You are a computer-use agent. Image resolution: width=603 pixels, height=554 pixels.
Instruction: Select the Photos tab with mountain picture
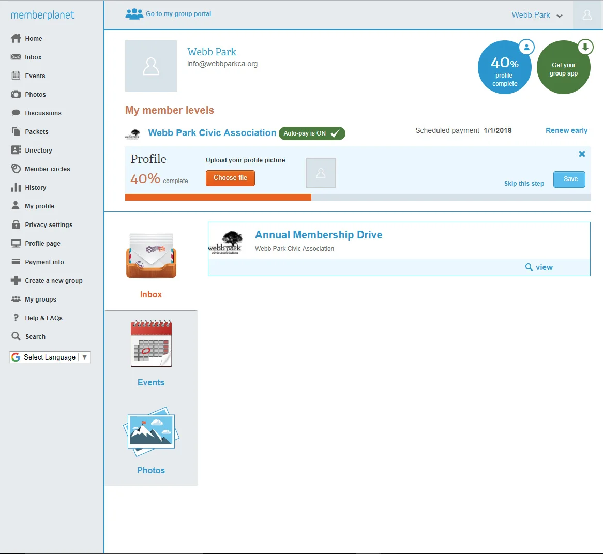pos(151,442)
